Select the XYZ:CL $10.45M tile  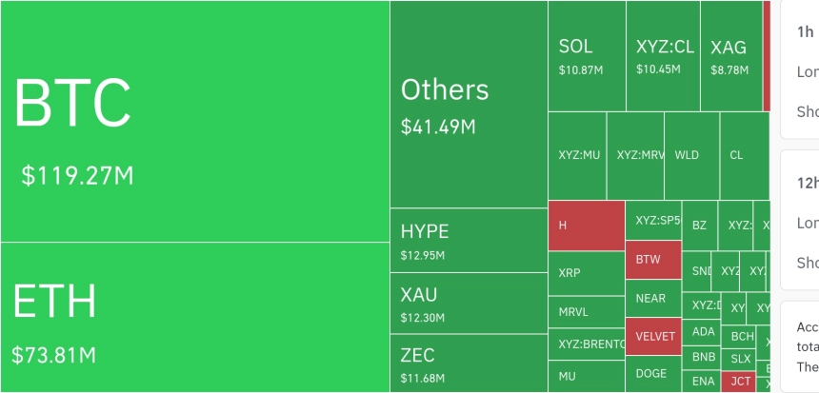tap(663, 56)
